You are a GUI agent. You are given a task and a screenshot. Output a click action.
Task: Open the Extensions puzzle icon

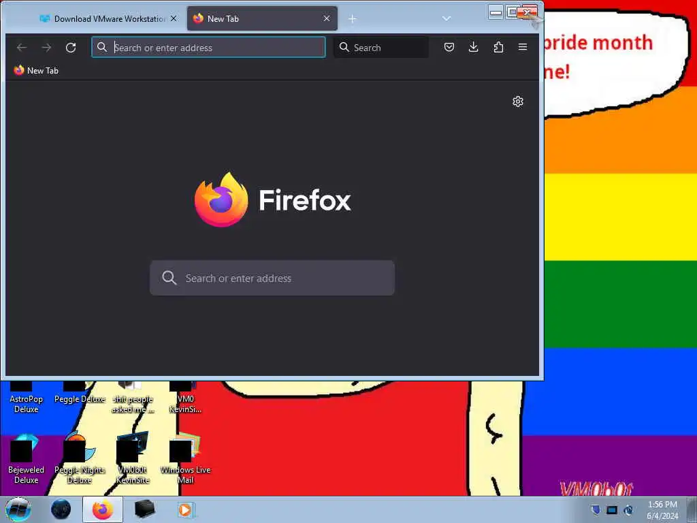click(498, 47)
